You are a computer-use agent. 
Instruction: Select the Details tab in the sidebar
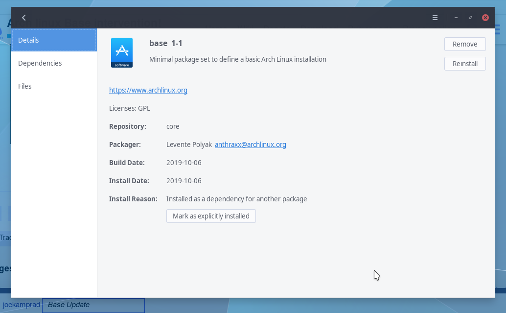54,40
